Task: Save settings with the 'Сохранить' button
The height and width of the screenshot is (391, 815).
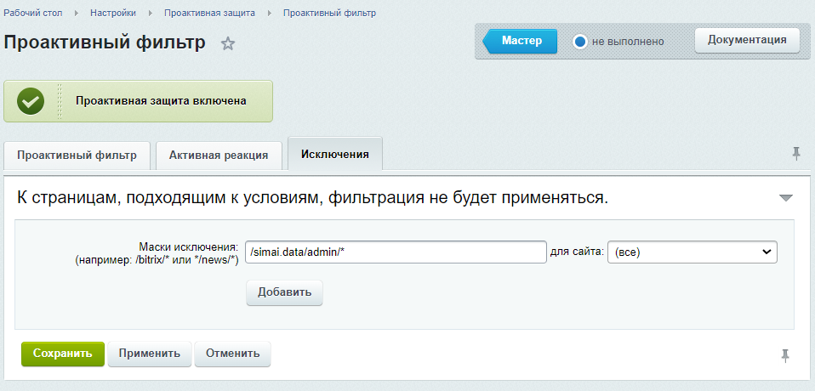Action: point(62,354)
